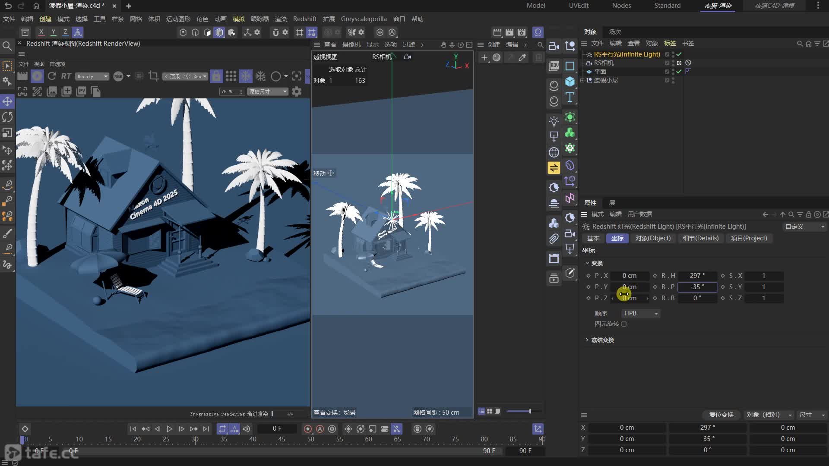Click the 复位变换 button

pos(721,415)
